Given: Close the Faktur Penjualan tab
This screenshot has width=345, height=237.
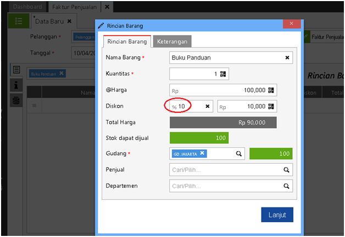Looking at the screenshot, I should pyautogui.click(x=107, y=7).
